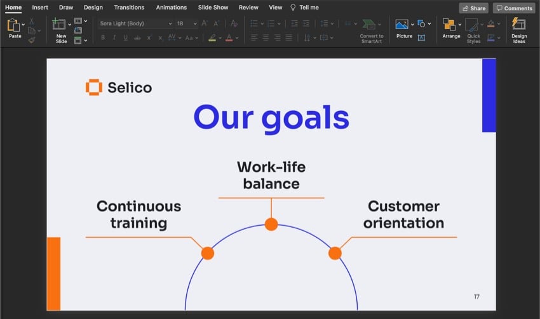Open the Comments pane button
The height and width of the screenshot is (319, 540).
tap(514, 8)
